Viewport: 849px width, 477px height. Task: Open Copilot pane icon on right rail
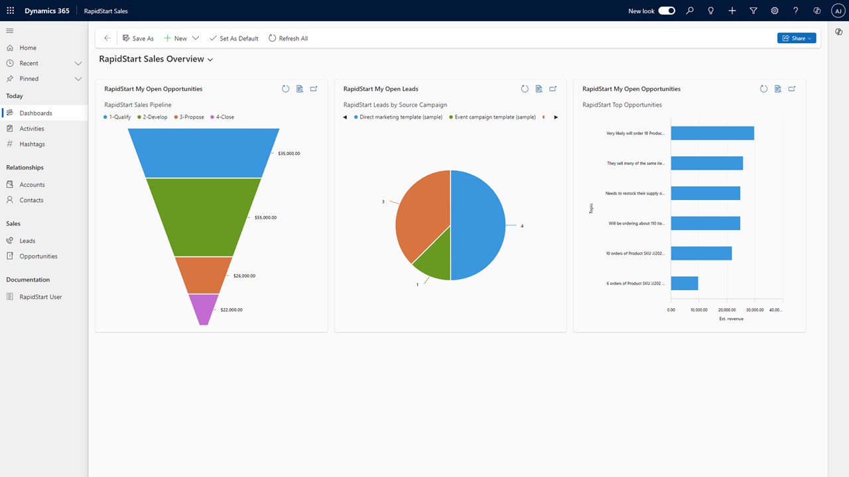pyautogui.click(x=838, y=32)
